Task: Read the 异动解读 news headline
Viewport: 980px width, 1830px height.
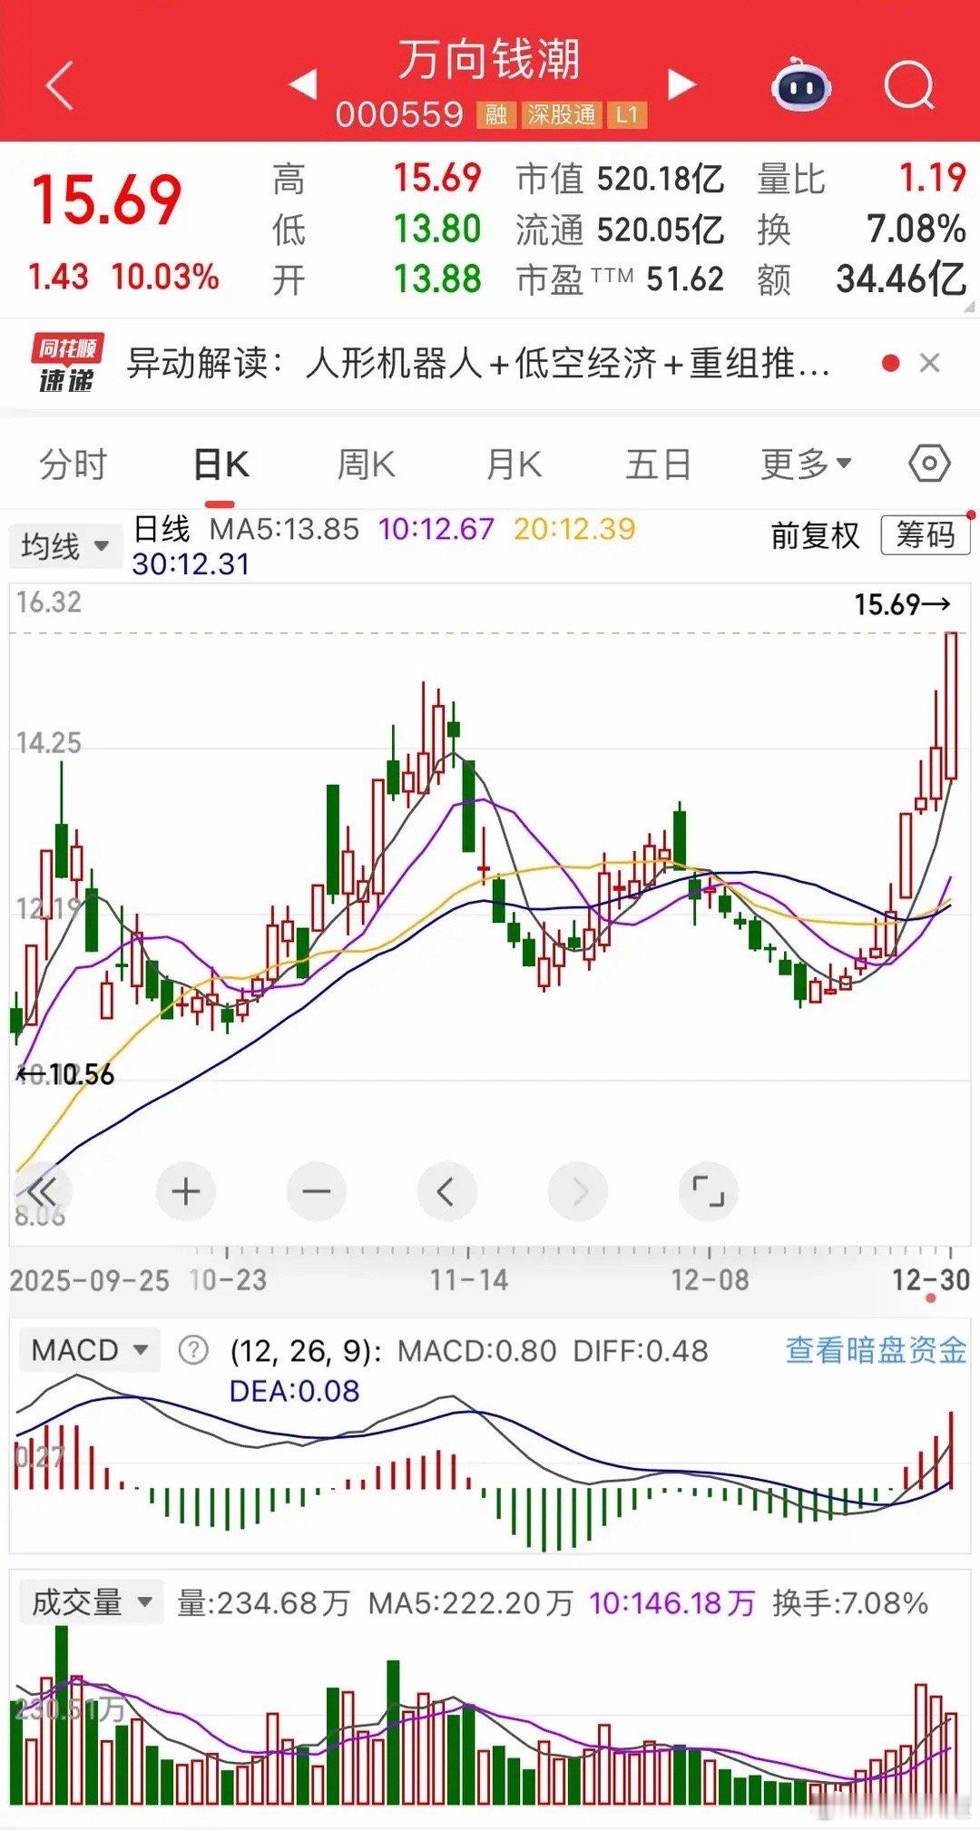Action: tap(478, 364)
